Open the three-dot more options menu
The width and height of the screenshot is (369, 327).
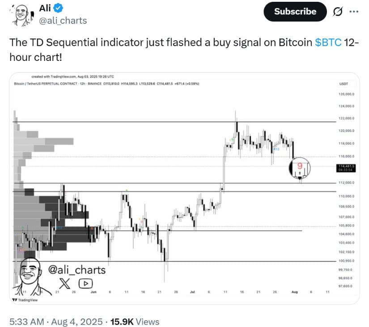354,11
